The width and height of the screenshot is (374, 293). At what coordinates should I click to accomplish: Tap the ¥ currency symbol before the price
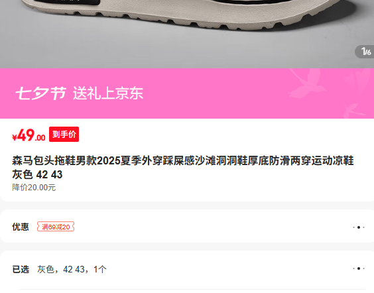click(x=15, y=137)
